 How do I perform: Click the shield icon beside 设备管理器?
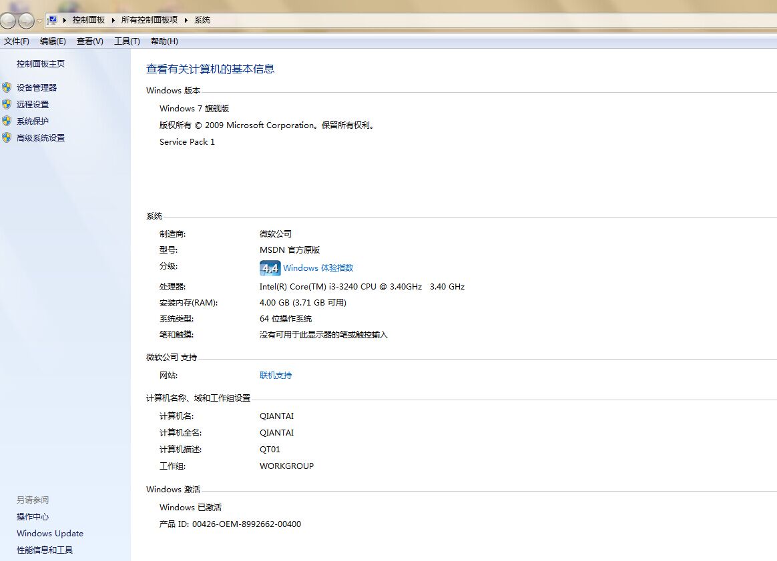tap(7, 87)
